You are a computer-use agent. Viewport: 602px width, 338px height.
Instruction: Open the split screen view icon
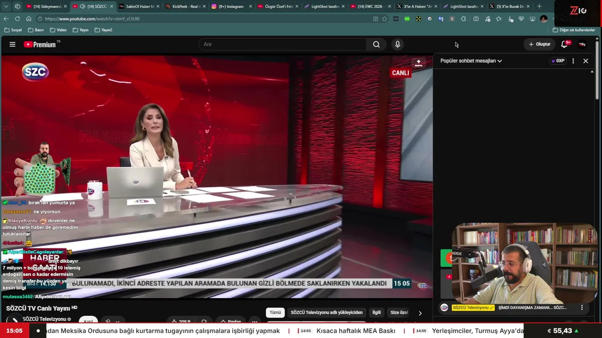tap(476, 19)
